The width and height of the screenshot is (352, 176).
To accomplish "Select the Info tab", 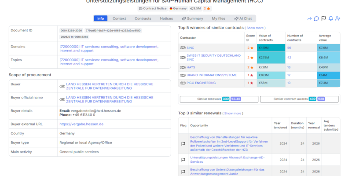I will click(101, 18).
